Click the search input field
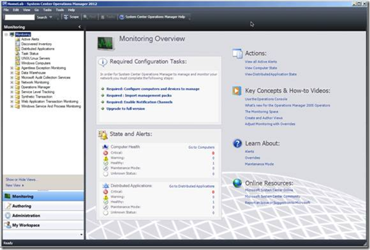The height and width of the screenshot is (250, 370). pyautogui.click(x=20, y=17)
